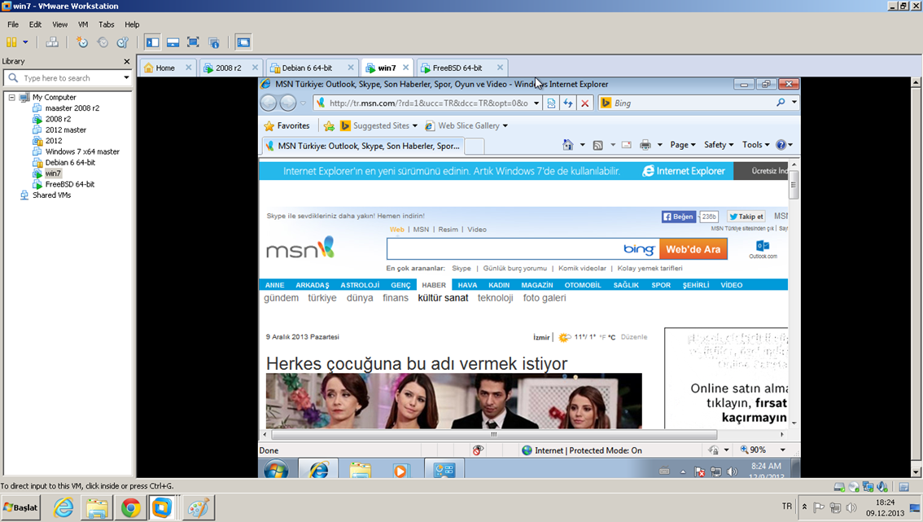Image resolution: width=923 pixels, height=522 pixels.
Task: Click the SPOR category link on MSN
Action: tap(660, 285)
